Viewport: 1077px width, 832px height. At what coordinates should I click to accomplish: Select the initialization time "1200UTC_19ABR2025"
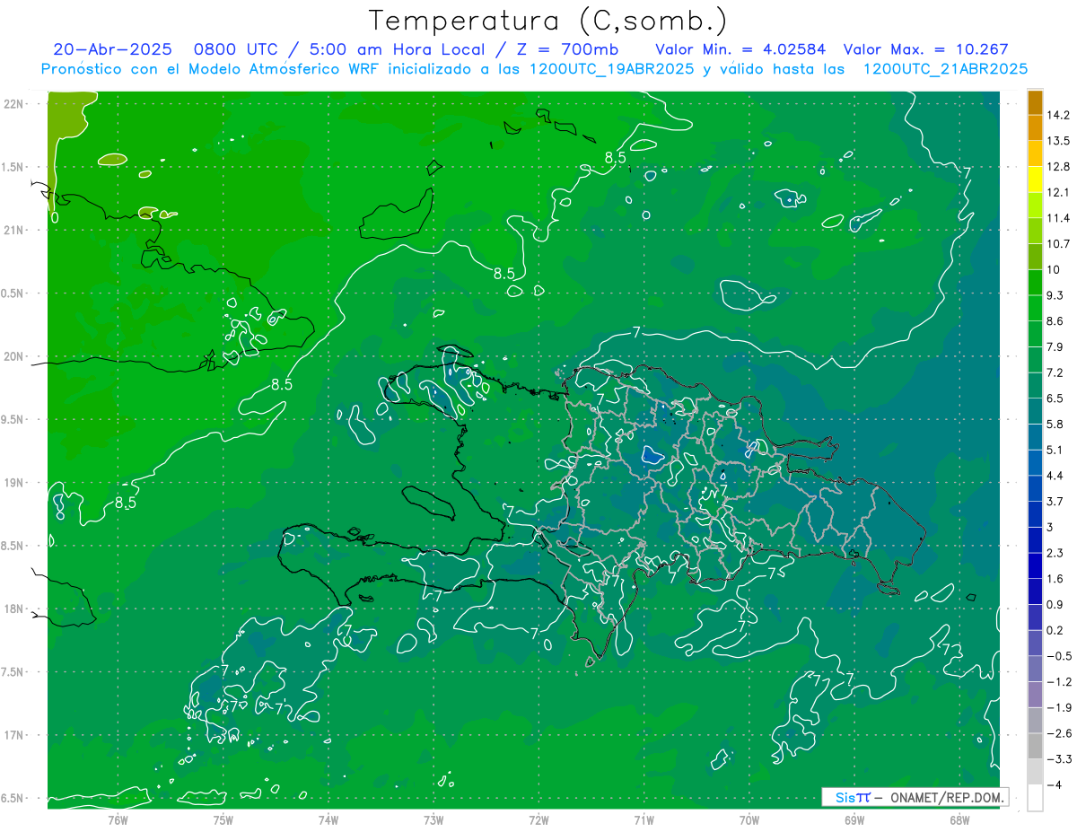(611, 68)
